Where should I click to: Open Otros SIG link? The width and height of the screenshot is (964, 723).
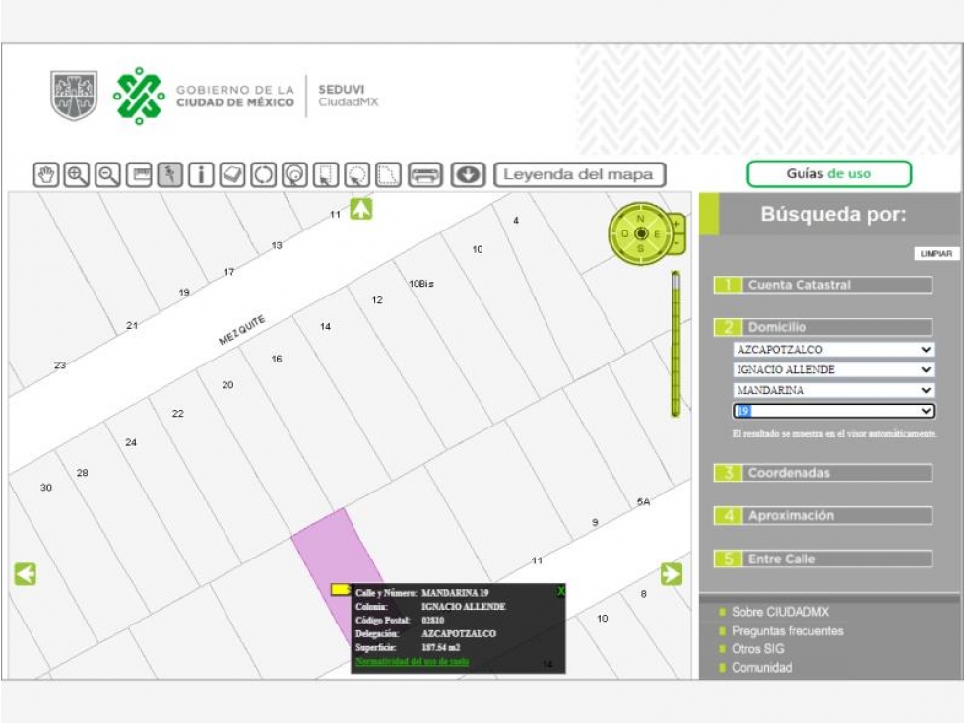757,648
